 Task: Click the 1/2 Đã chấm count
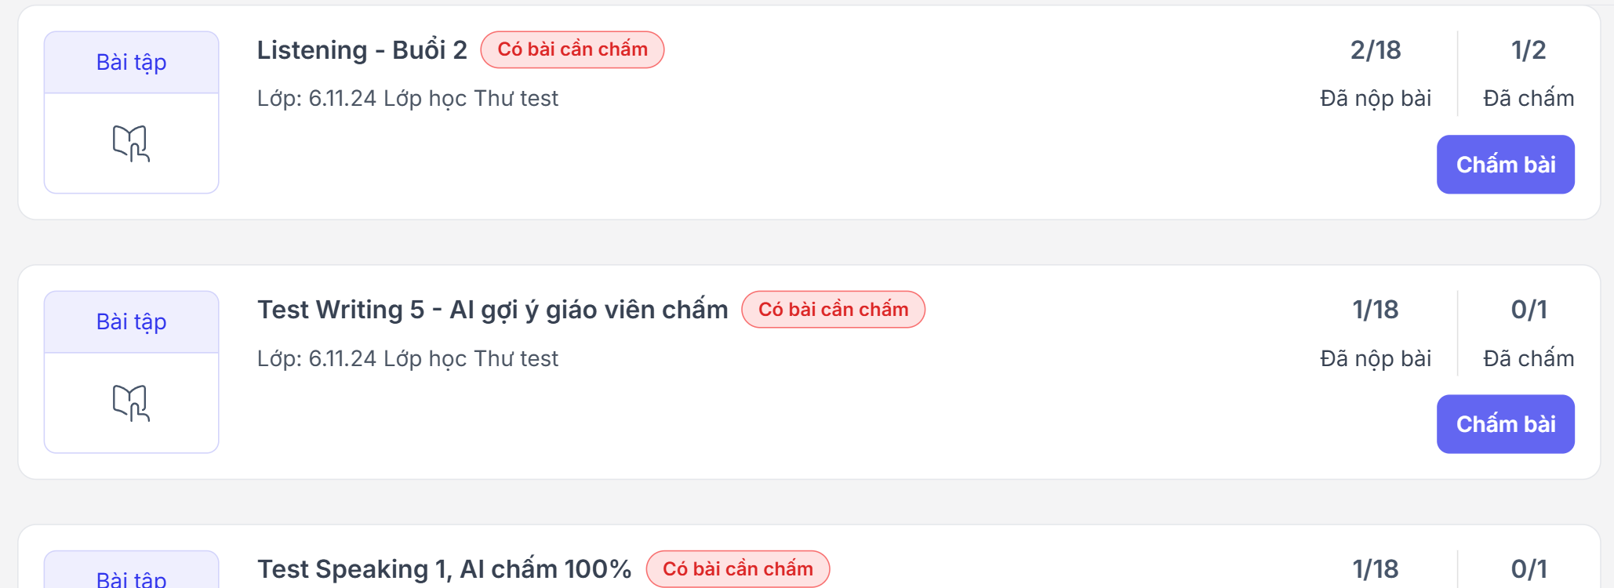(x=1528, y=50)
